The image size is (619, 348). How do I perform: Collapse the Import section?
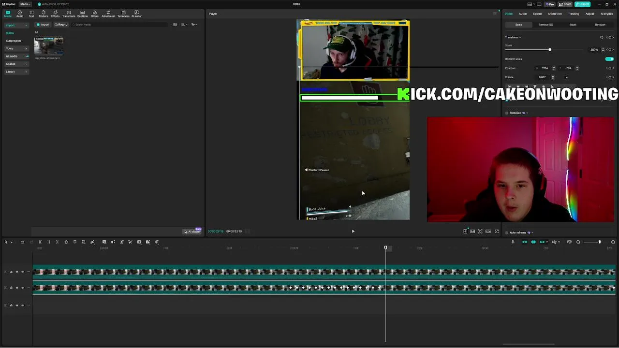pos(16,25)
